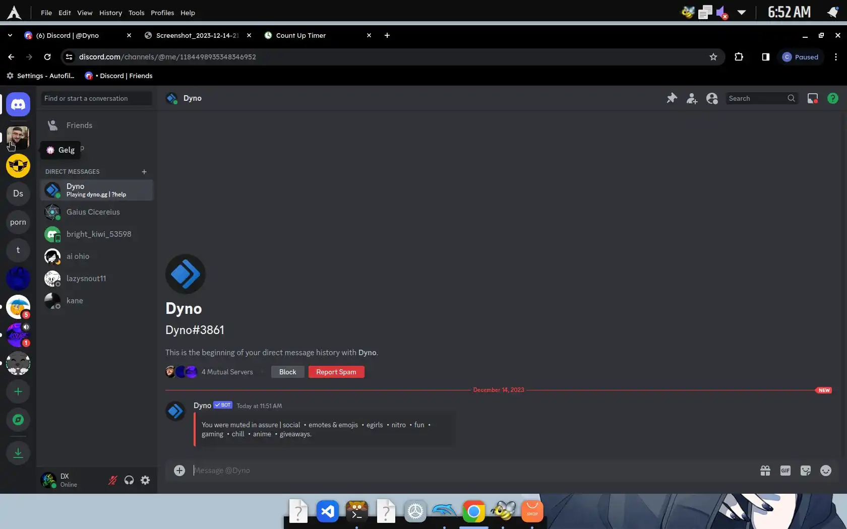847x529 pixels.
Task: Open DM with lazysnout11
Action: point(96,279)
